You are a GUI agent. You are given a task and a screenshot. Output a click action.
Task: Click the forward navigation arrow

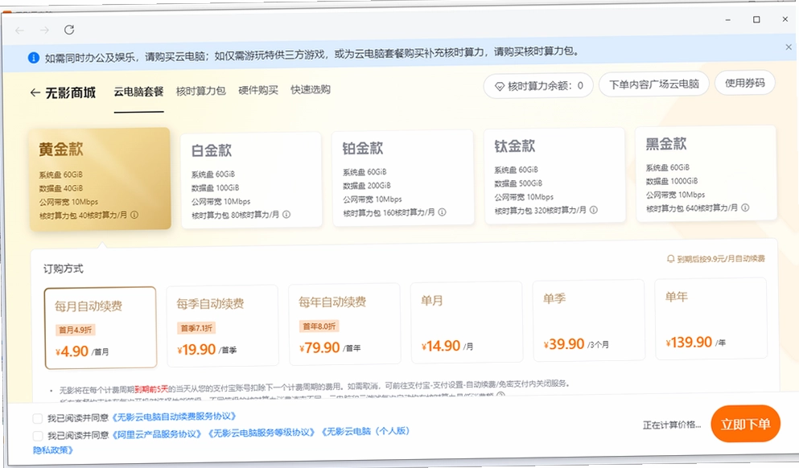tap(45, 30)
